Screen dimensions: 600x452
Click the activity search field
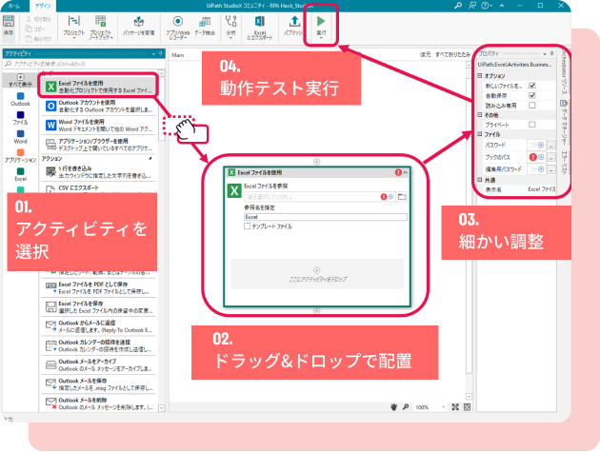click(84, 64)
